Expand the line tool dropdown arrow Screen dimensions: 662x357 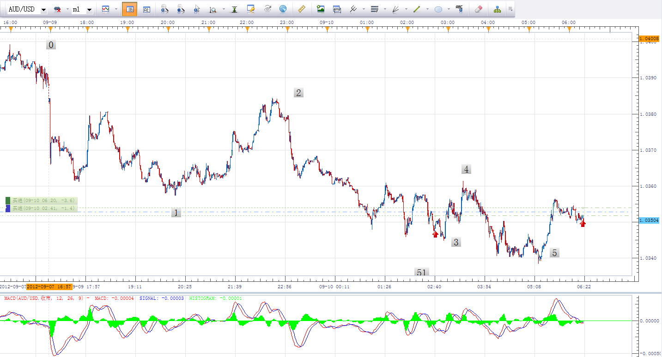427,9
